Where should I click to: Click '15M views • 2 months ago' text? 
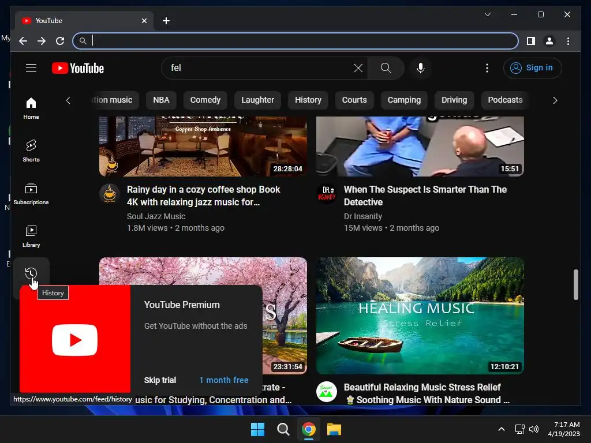point(391,228)
